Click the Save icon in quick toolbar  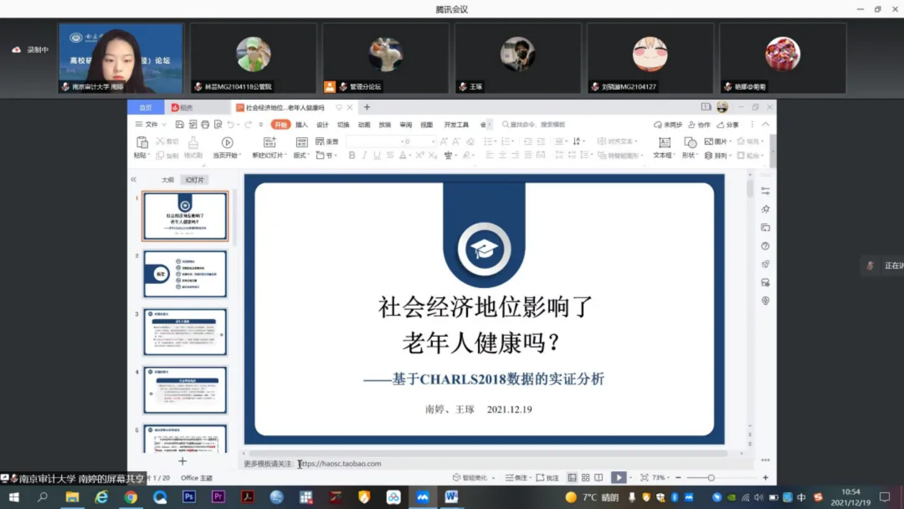[180, 124]
